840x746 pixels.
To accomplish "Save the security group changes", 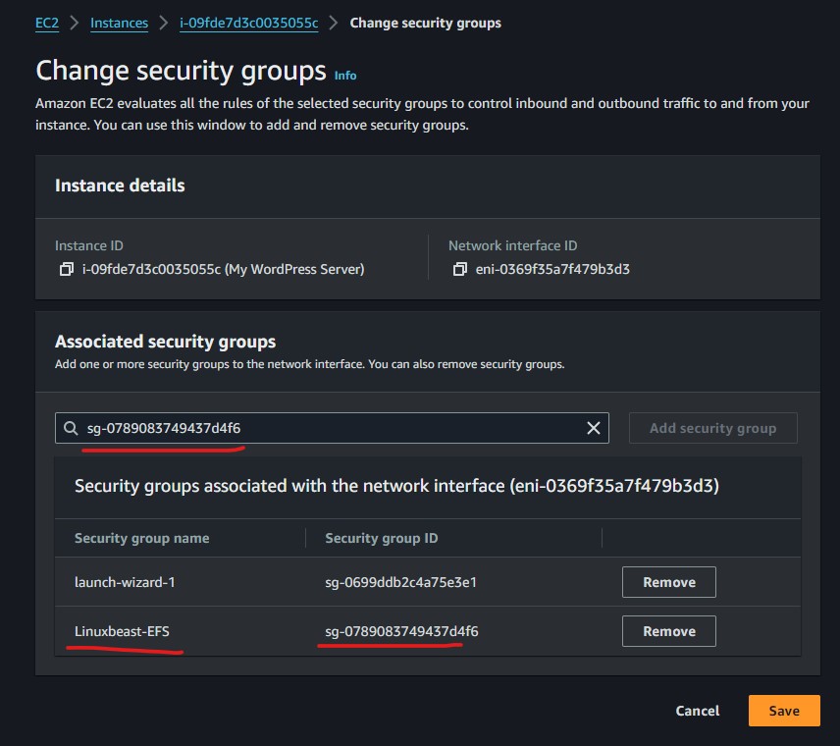I will coord(783,711).
